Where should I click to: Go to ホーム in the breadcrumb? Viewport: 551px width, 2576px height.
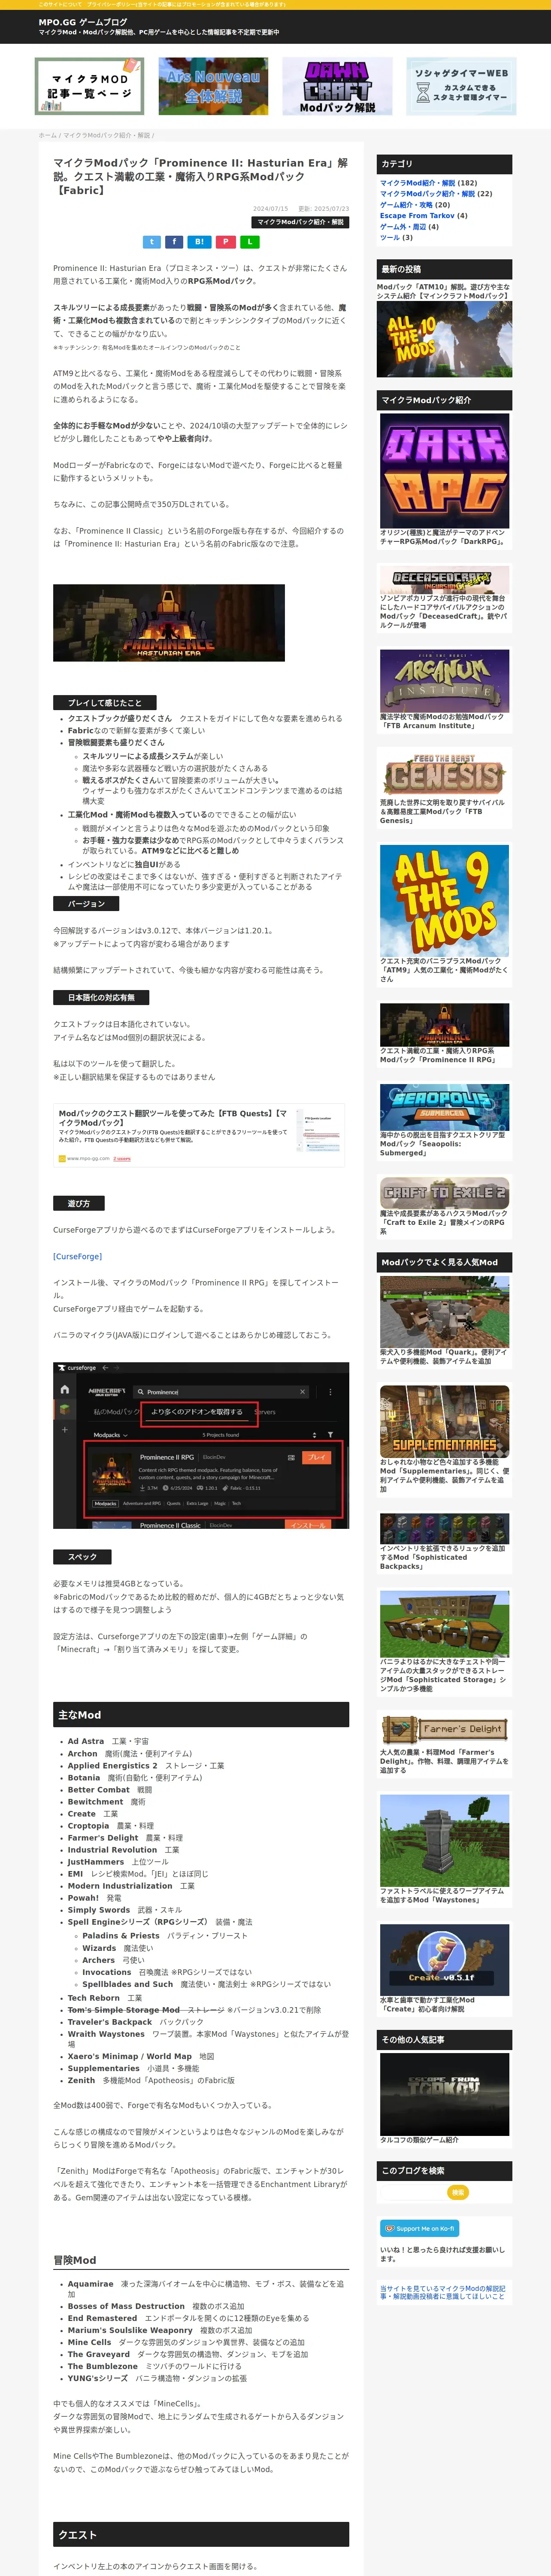coord(47,135)
